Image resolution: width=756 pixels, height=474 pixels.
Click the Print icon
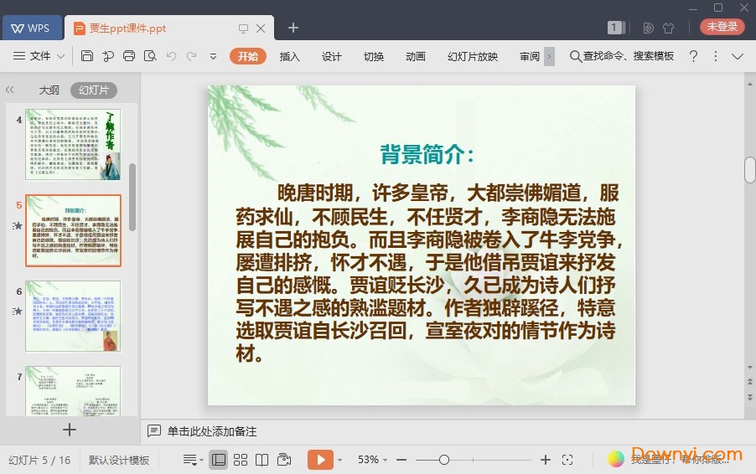click(129, 56)
